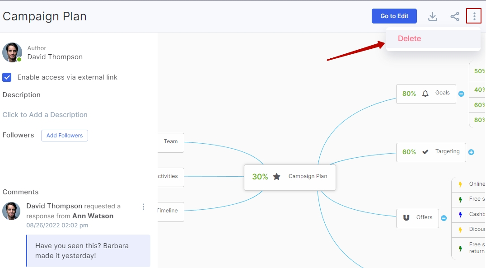
Task: Click the Go to Edit button
Action: [x=394, y=16]
